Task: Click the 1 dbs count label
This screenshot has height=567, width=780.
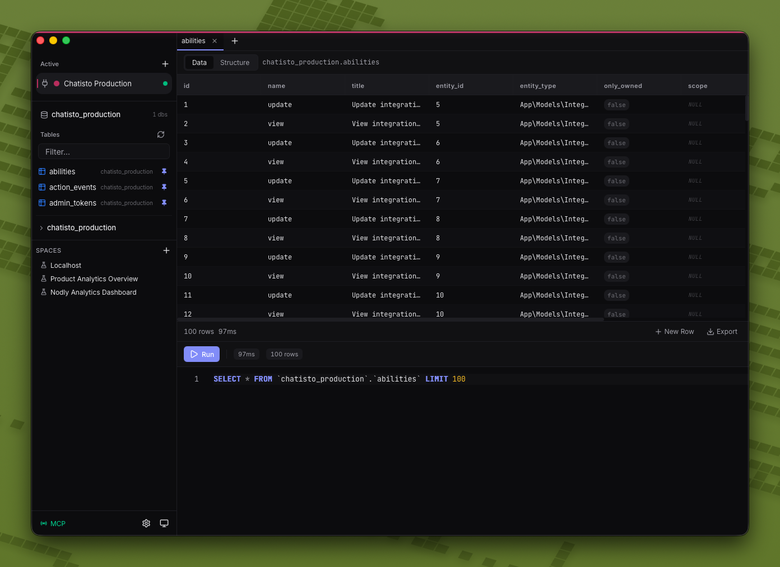Action: click(160, 114)
